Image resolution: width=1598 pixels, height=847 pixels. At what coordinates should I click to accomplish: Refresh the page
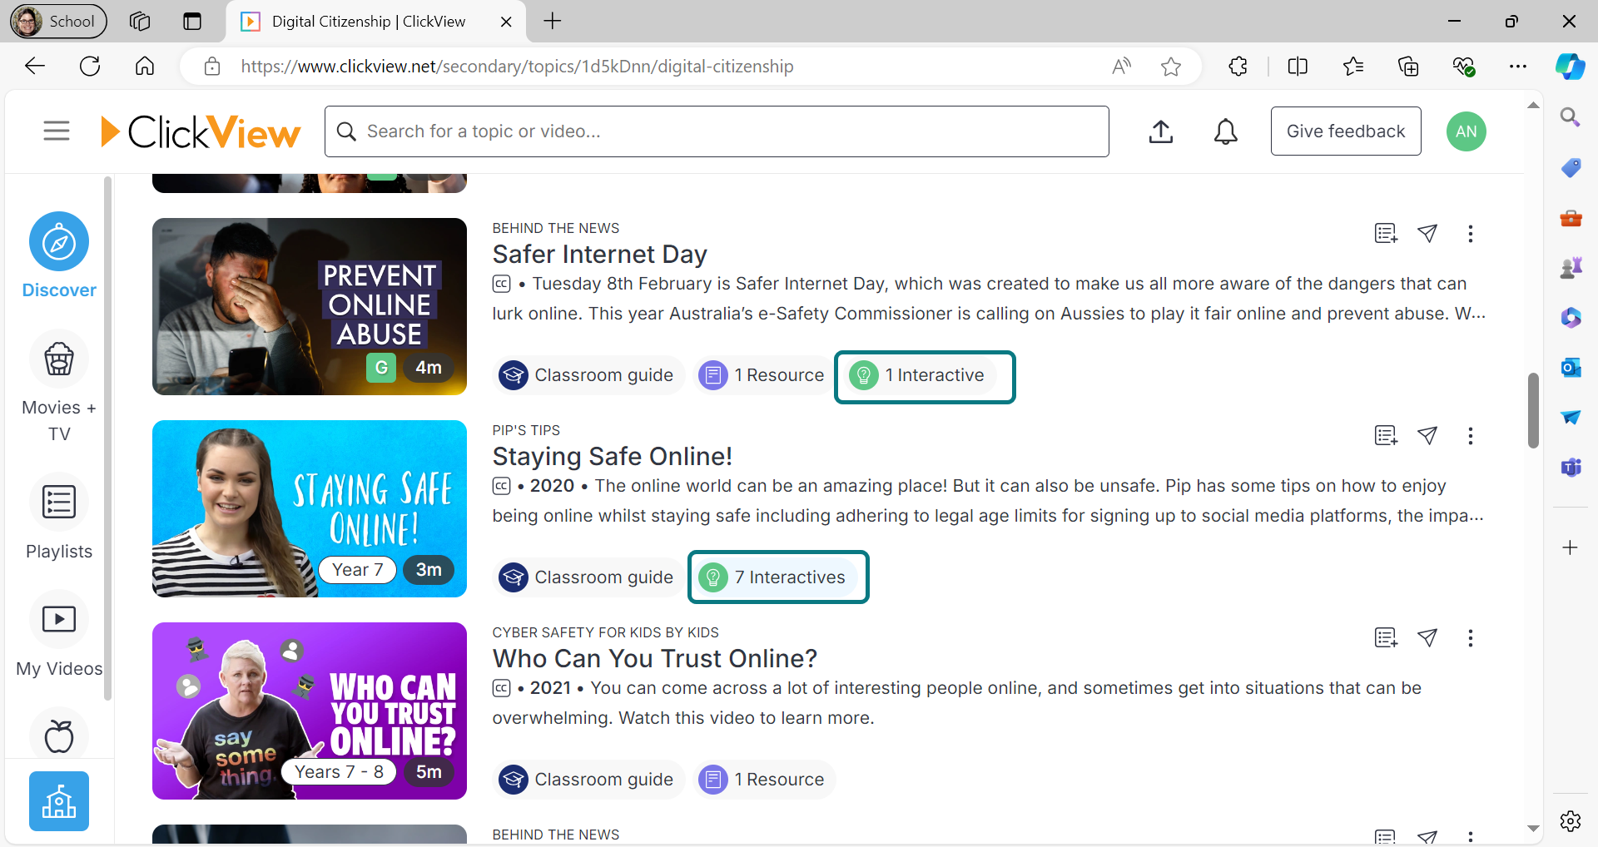pyautogui.click(x=90, y=67)
